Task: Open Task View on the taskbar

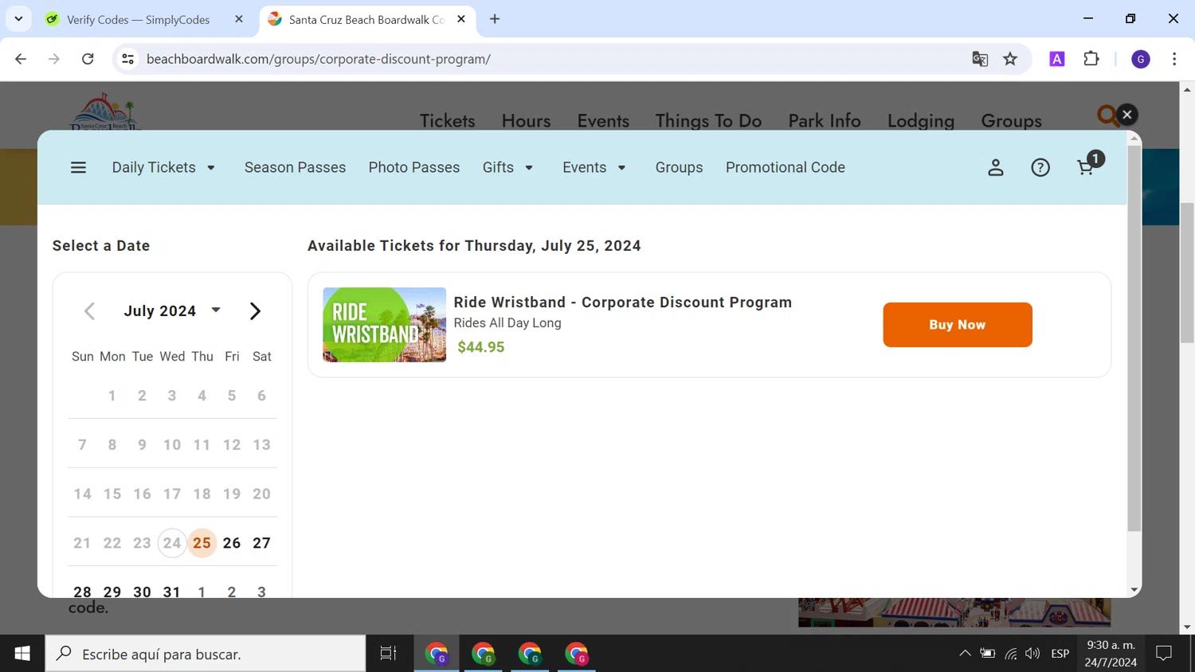Action: [x=388, y=654]
